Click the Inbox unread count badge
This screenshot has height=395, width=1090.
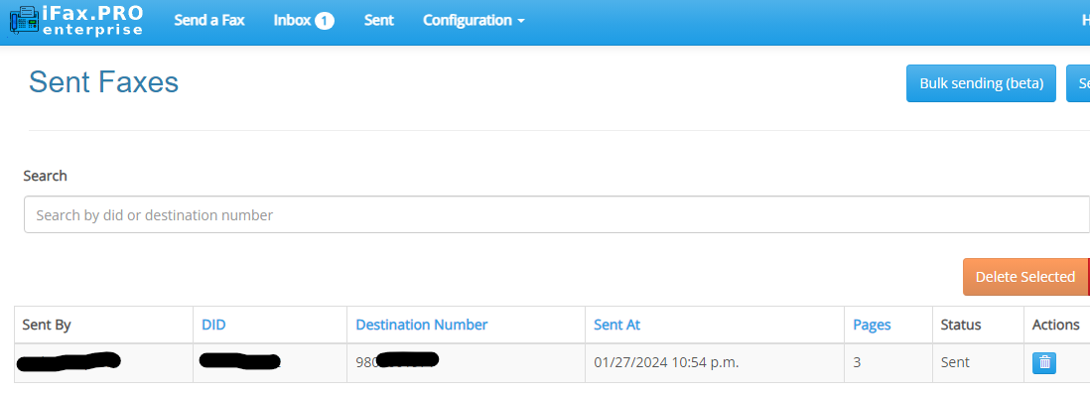point(324,21)
